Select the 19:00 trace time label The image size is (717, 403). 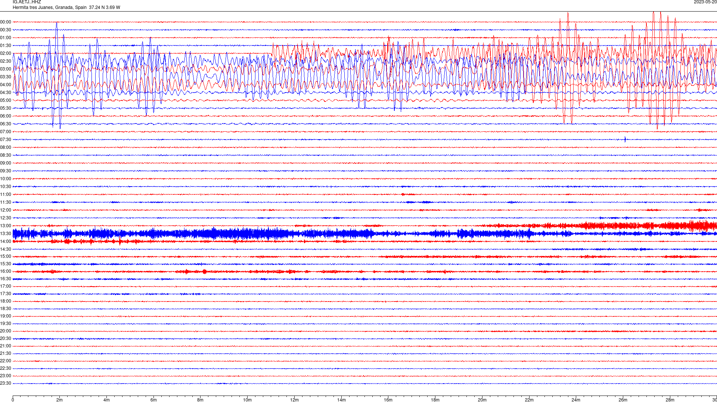6,316
